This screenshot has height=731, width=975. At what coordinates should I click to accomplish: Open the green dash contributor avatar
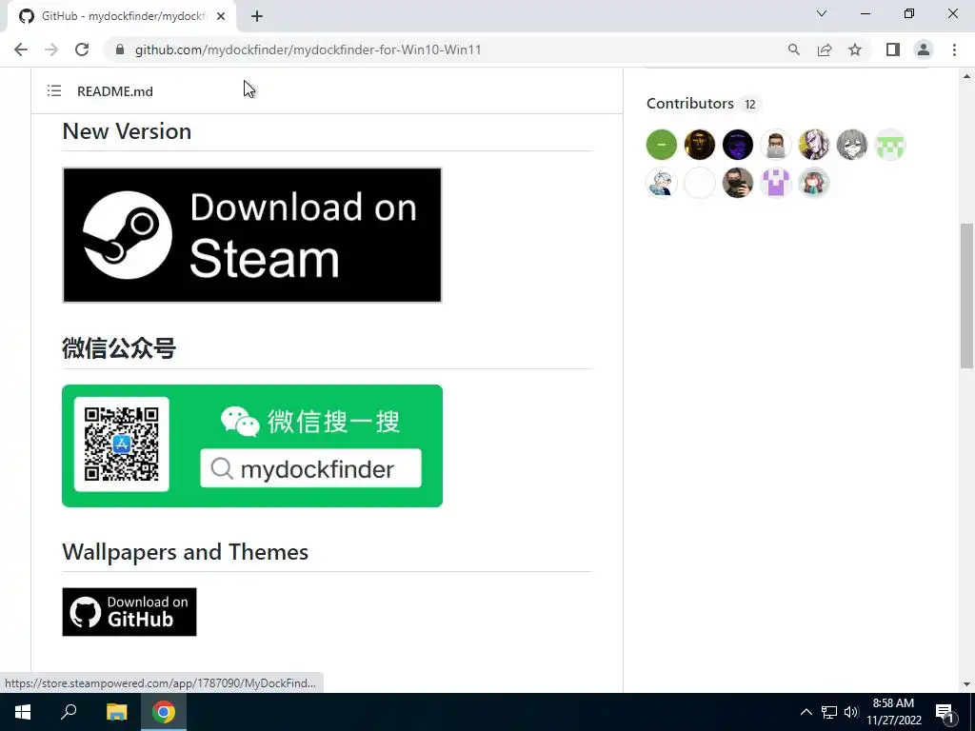pyautogui.click(x=662, y=145)
